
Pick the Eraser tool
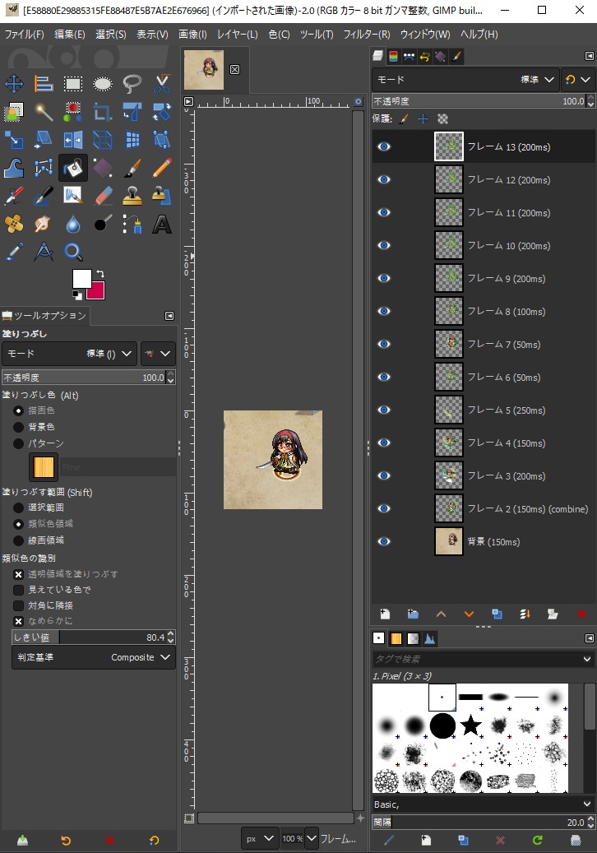103,196
